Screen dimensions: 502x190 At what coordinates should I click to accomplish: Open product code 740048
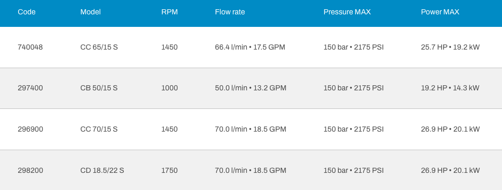pos(30,47)
